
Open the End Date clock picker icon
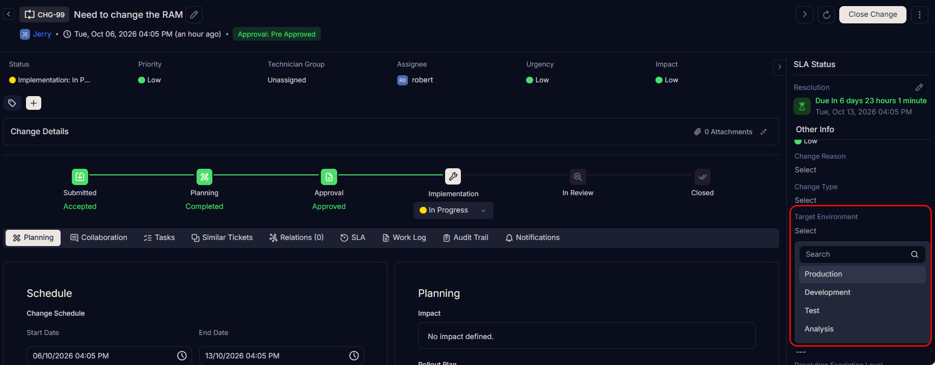(354, 356)
